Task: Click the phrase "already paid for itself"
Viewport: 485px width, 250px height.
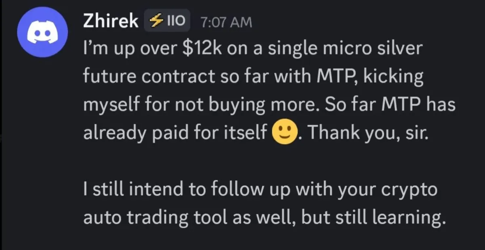Action: (177, 132)
